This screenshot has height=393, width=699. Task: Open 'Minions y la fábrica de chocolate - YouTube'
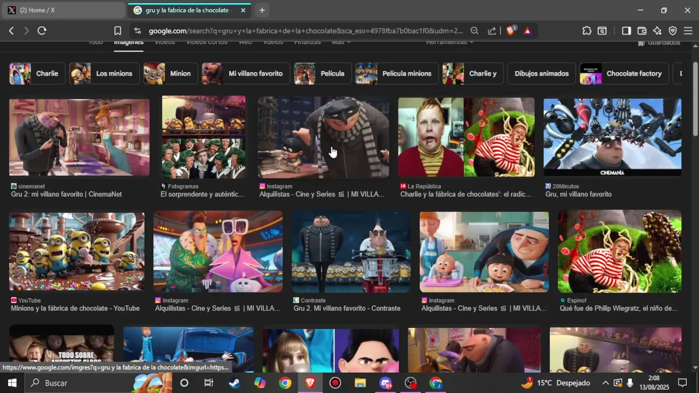tap(75, 308)
